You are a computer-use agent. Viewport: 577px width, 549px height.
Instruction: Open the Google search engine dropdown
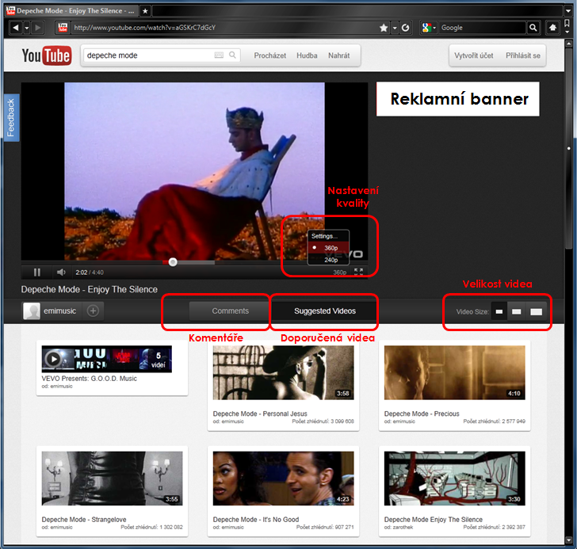click(x=429, y=28)
